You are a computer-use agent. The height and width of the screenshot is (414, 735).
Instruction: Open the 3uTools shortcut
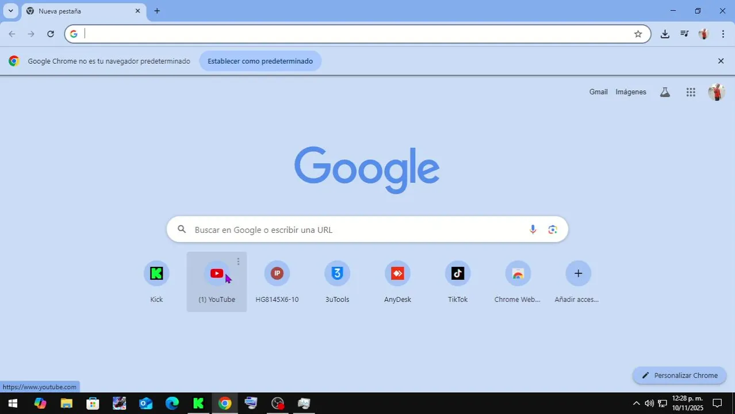[337, 282]
